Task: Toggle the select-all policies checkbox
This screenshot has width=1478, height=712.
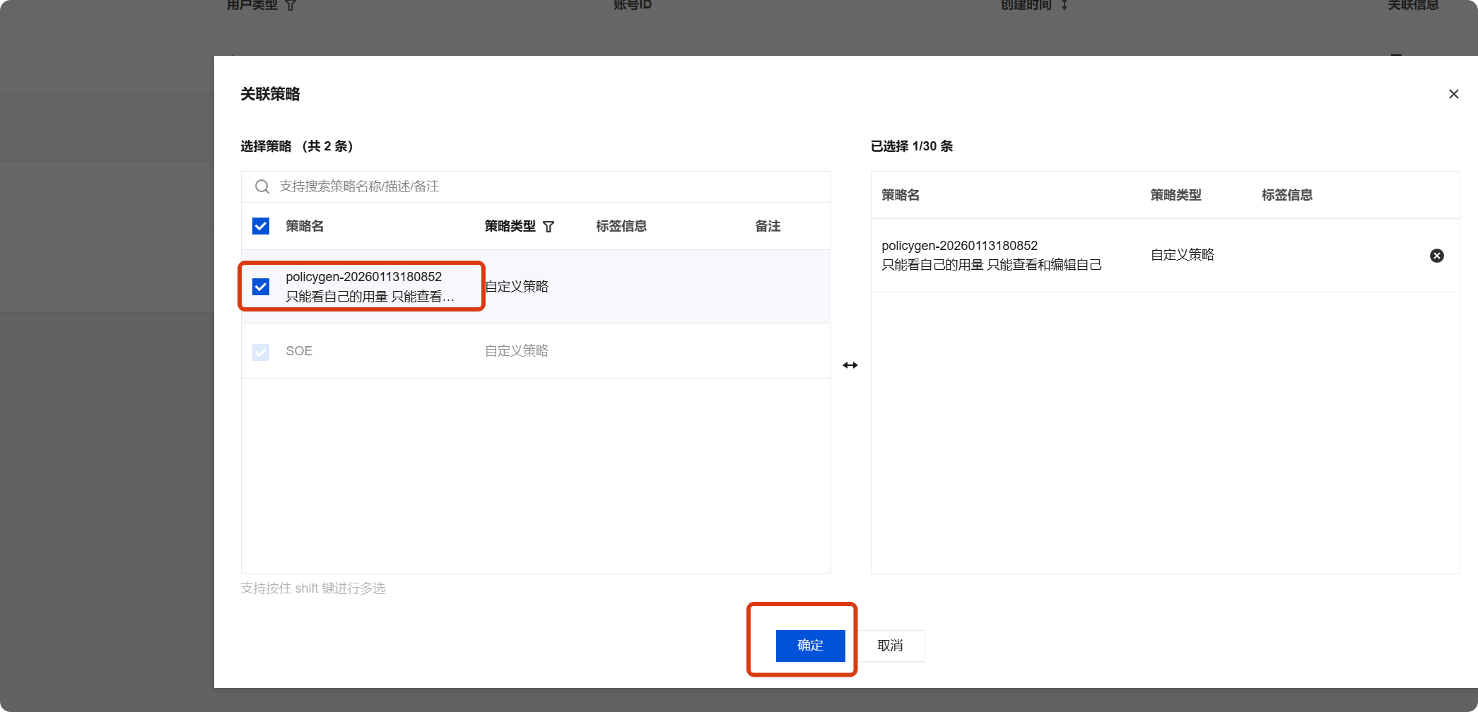Action: (x=261, y=226)
